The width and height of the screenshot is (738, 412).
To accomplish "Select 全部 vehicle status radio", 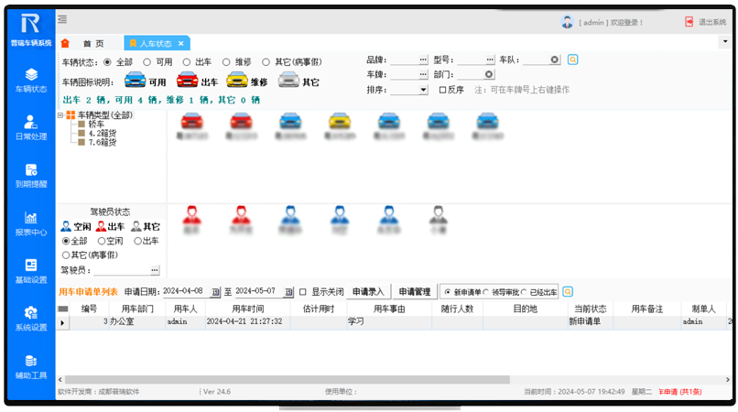I will tap(108, 61).
